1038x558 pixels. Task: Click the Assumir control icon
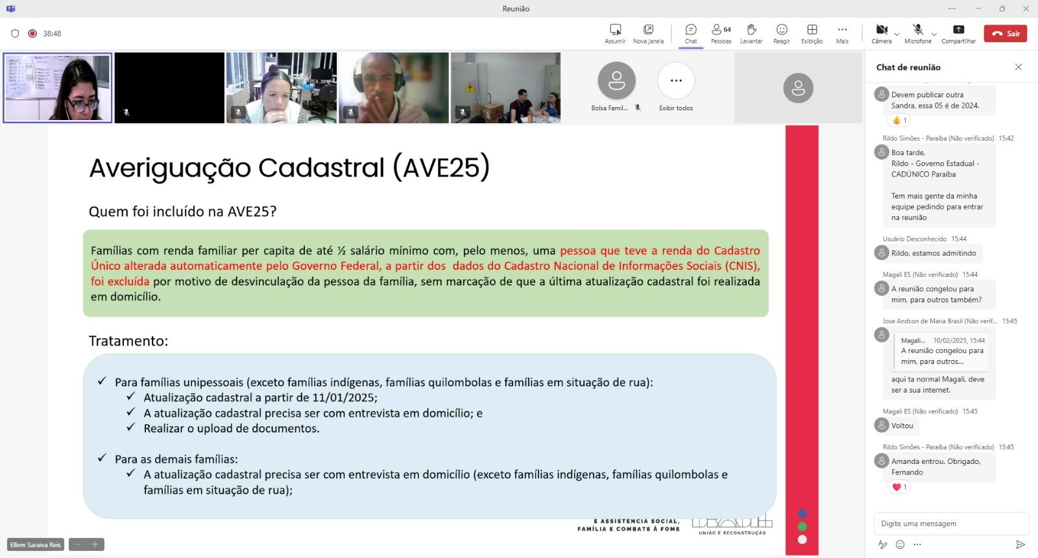(x=615, y=34)
